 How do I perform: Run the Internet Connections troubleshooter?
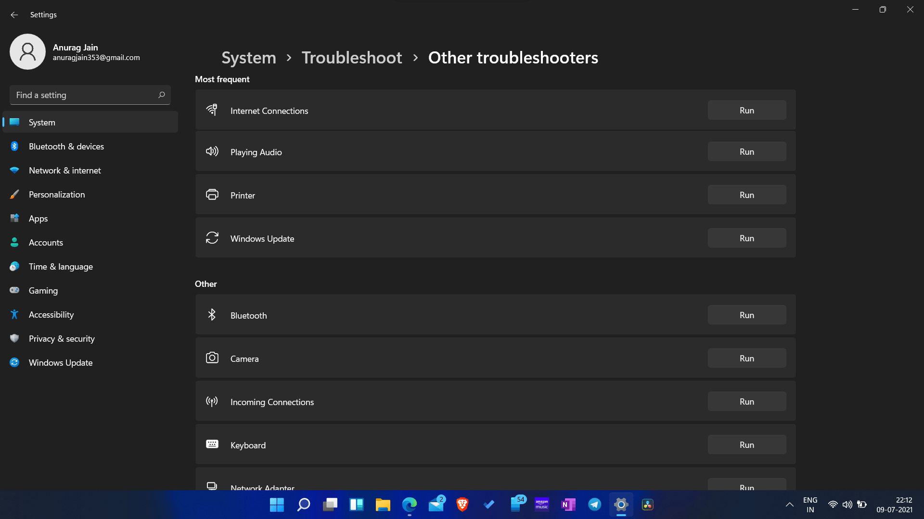[746, 111]
